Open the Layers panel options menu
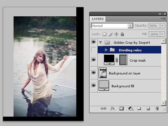 [163, 19]
